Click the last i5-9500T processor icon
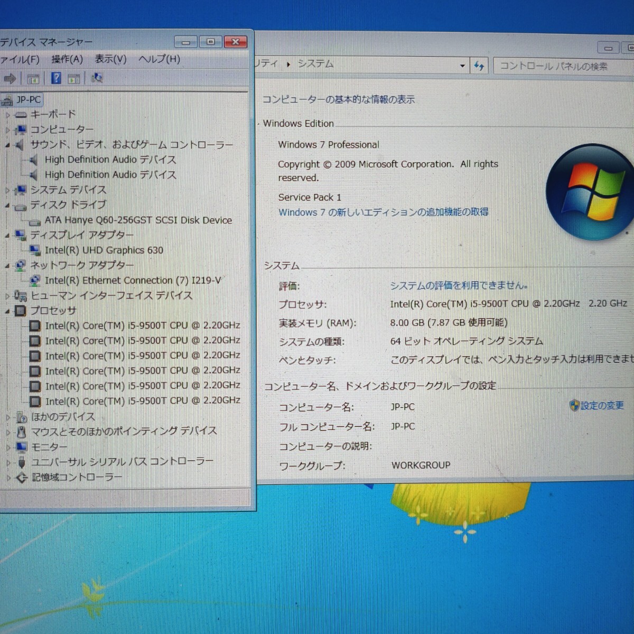Viewport: 634px width, 634px height. 35,402
